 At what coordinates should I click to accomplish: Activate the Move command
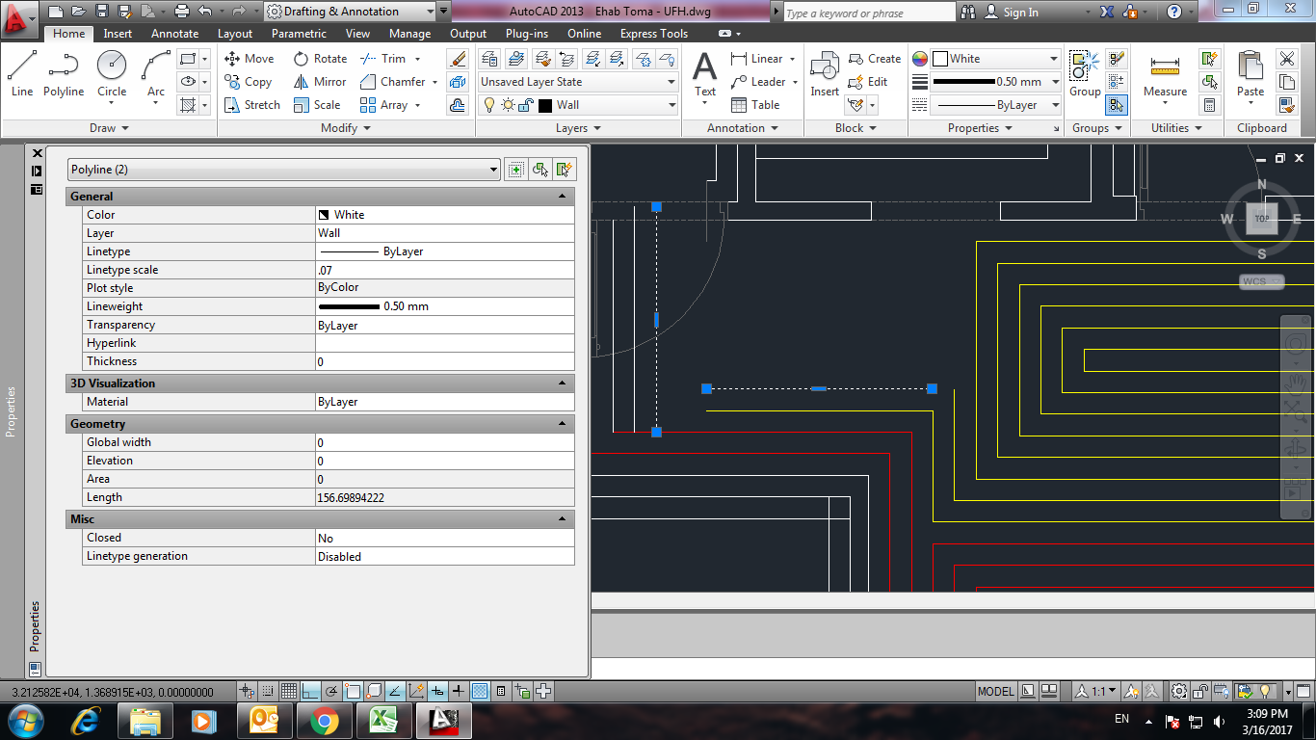[249, 59]
